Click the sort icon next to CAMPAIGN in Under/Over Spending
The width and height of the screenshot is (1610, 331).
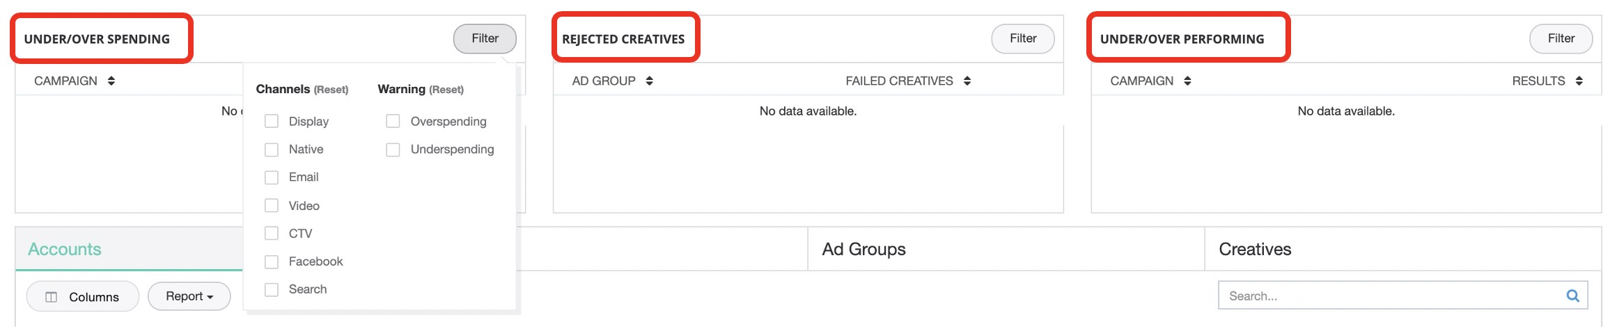(x=111, y=81)
